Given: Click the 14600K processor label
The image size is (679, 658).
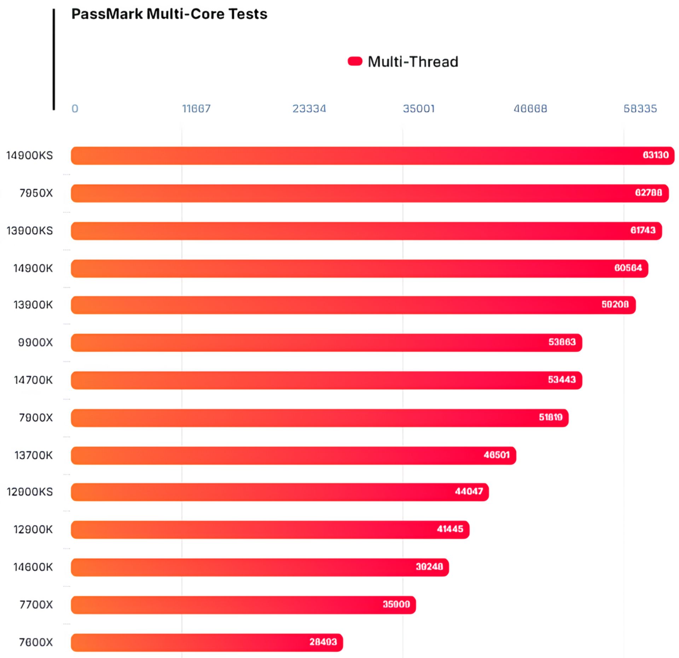Looking at the screenshot, I should (33, 567).
